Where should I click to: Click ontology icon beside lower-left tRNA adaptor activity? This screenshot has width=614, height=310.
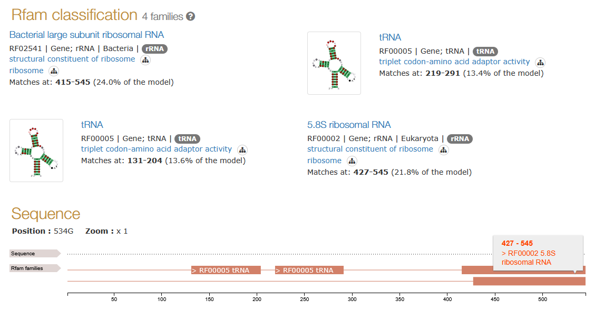242,150
